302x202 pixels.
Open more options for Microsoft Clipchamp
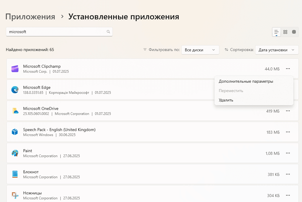click(288, 69)
